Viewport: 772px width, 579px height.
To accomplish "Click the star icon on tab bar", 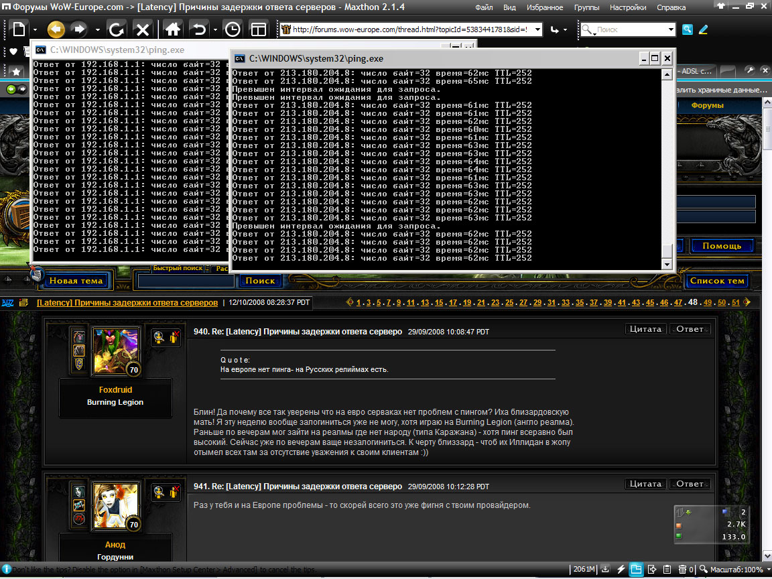I will pos(16,72).
